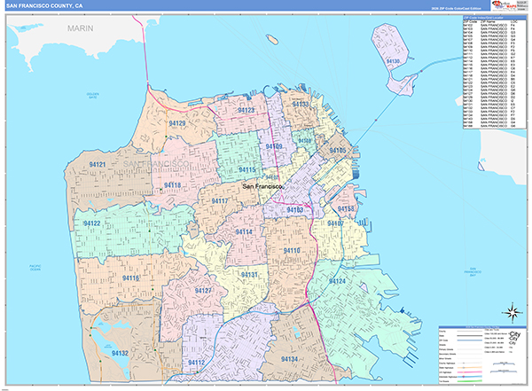Click the 94110 ZIP code label
Viewport: 532px width, 391px height.
(x=292, y=251)
